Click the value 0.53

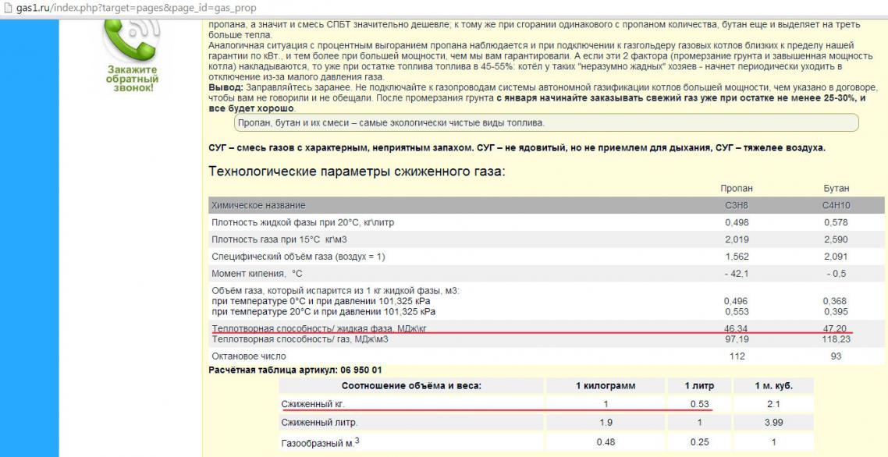699,404
